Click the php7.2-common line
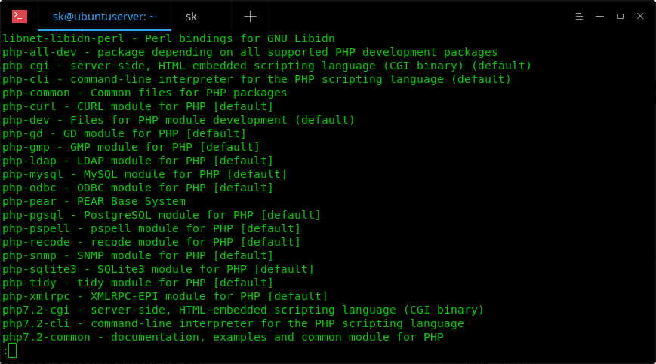This screenshot has width=656, height=364. tap(223, 337)
